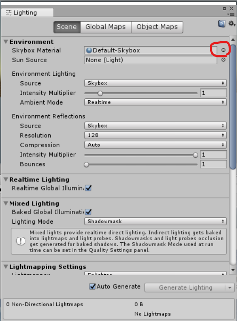Viewport: 237px width, 321px height.
Task: Switch to the Object Maps tab
Action: [157, 27]
